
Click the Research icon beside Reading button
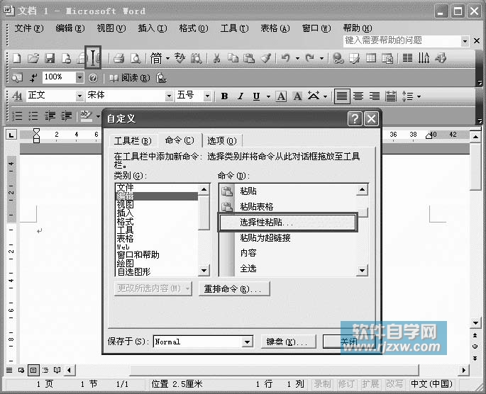pyautogui.click(x=161, y=78)
